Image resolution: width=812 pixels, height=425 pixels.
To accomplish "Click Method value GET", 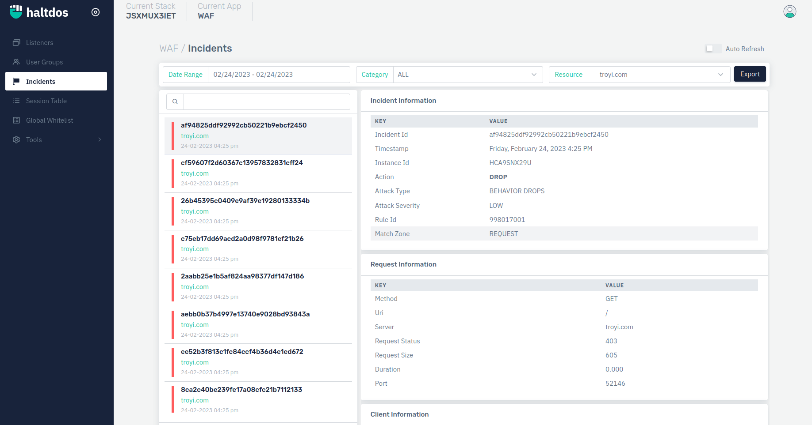I will point(612,299).
